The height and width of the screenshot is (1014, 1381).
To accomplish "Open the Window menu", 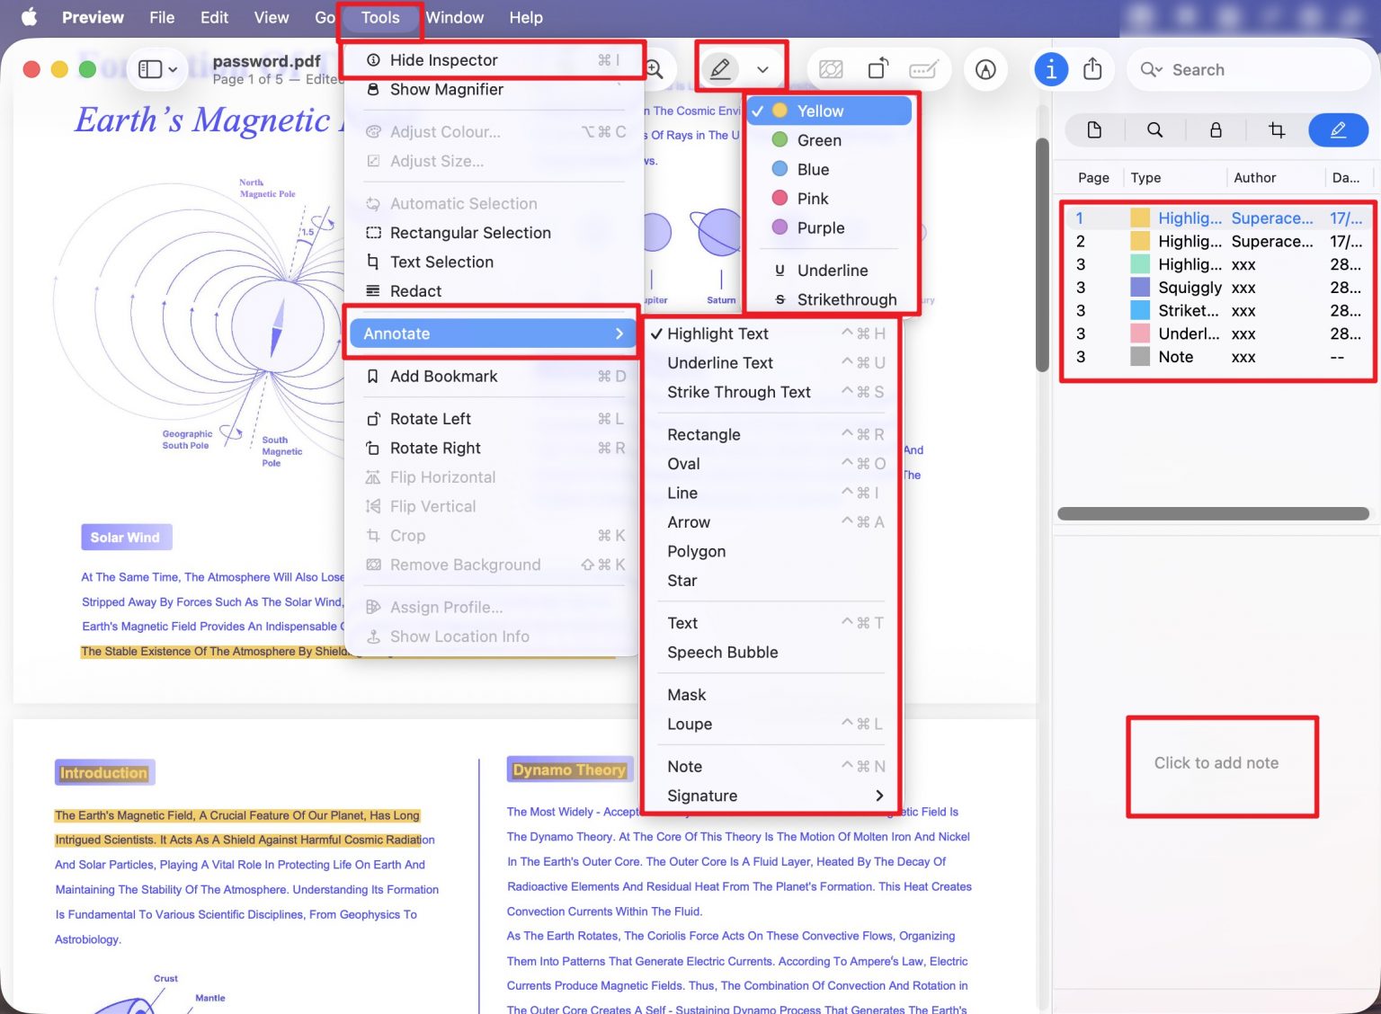I will point(454,17).
